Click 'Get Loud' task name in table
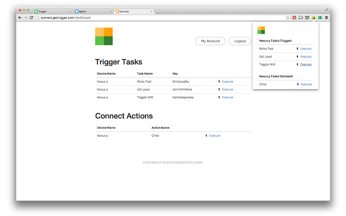Image resolution: width=346 pixels, height=216 pixels. [143, 90]
